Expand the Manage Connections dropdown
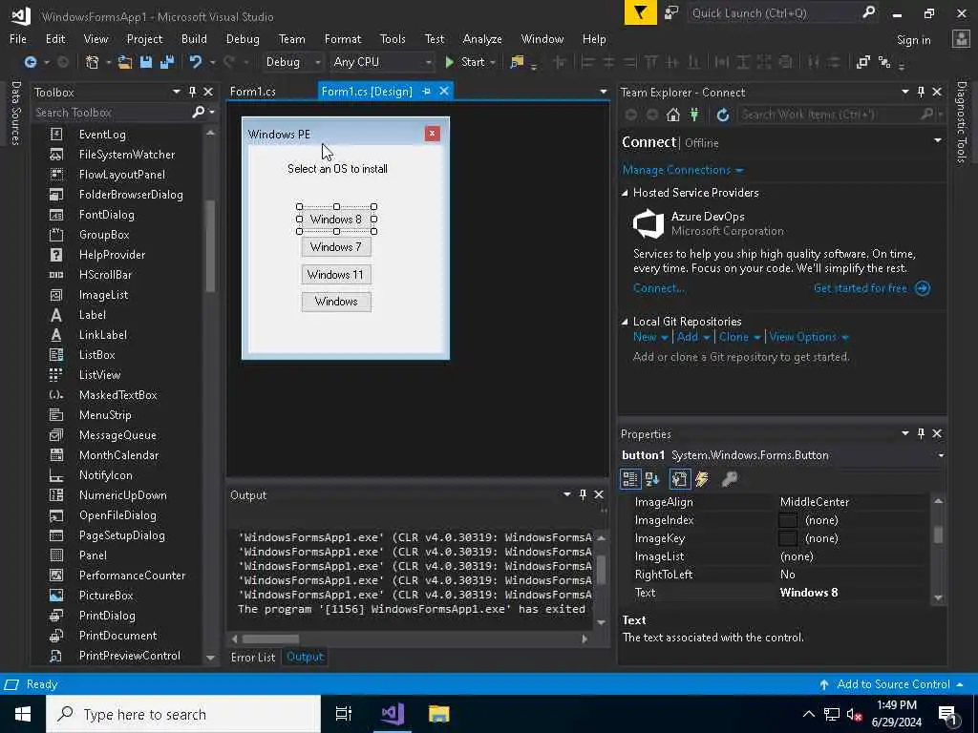Viewport: 978px width, 733px height. coord(740,170)
